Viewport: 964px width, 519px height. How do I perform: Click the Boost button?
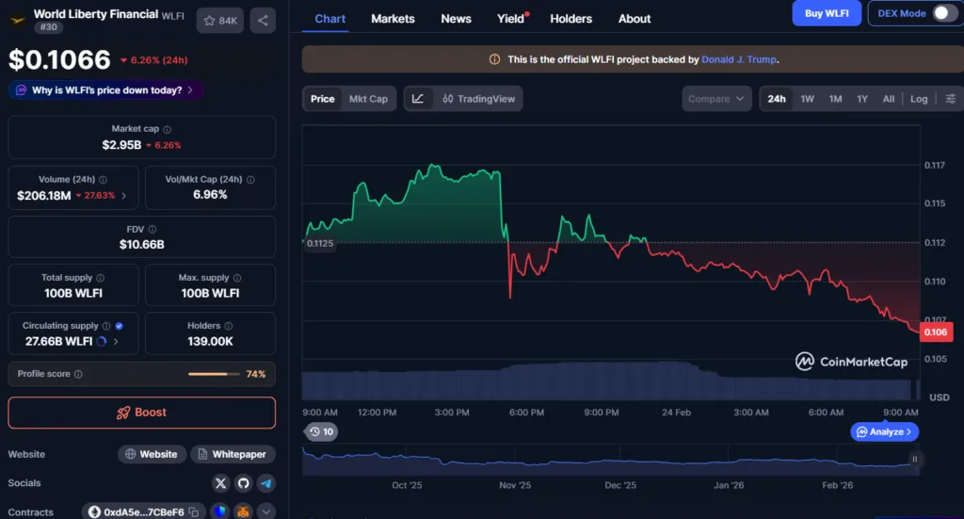click(141, 413)
